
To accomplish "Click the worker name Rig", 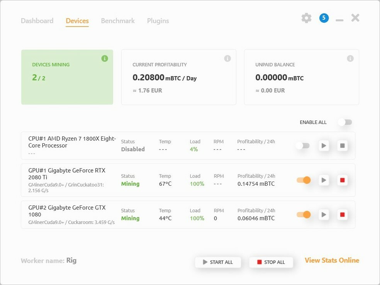I will point(71,261).
